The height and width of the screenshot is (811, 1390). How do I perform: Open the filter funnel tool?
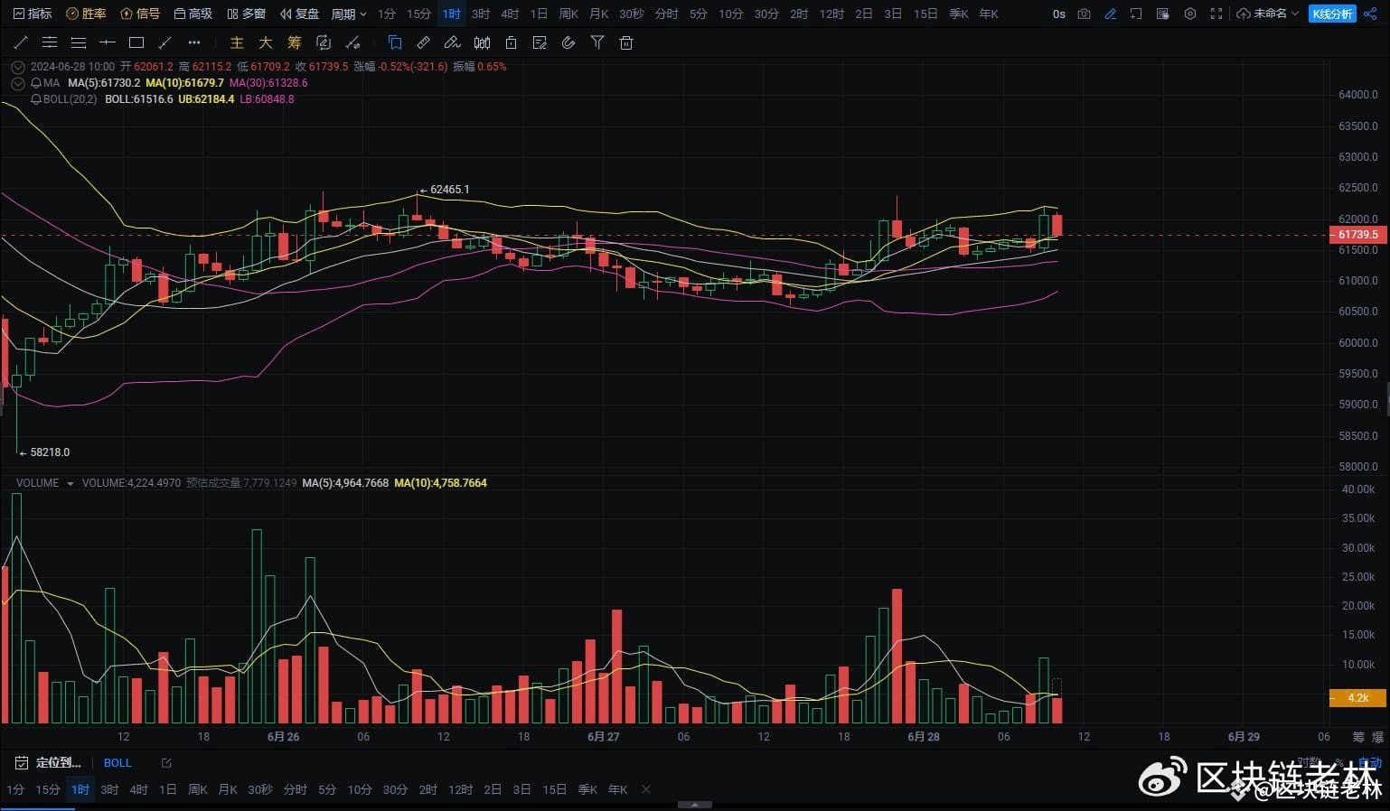(x=596, y=42)
